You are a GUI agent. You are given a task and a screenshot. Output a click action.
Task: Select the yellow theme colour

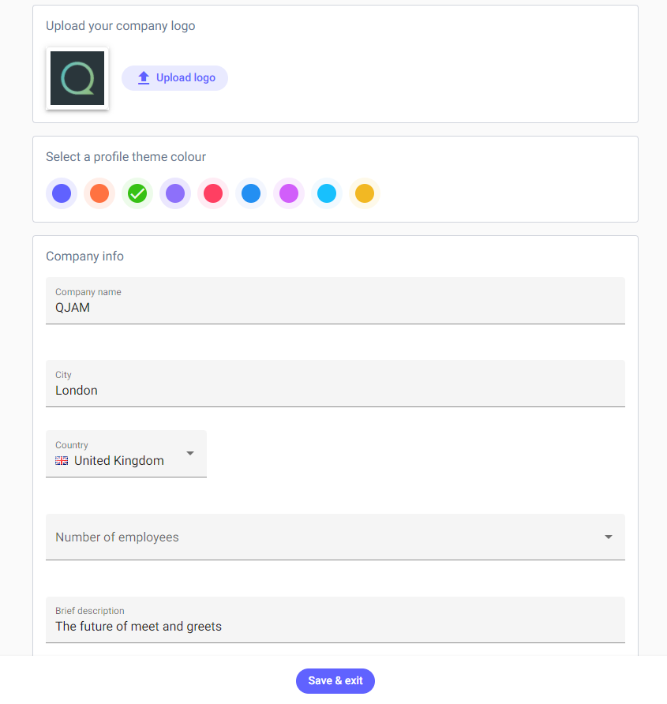(x=365, y=193)
